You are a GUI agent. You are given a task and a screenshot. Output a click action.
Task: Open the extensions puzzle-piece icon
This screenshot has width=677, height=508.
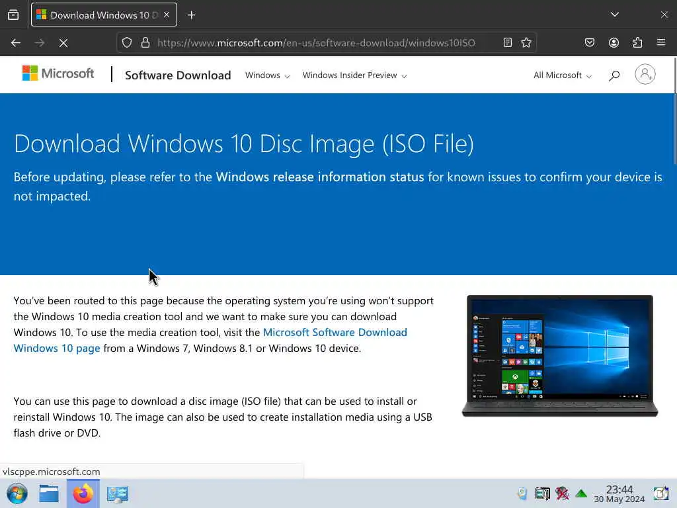click(x=637, y=42)
